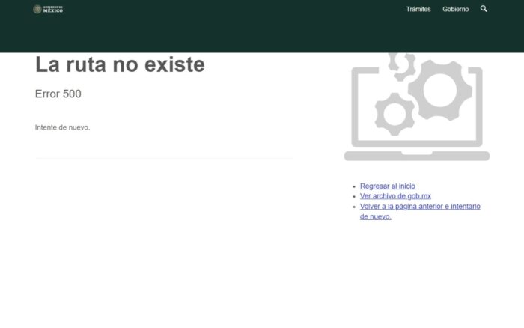Click the La ruta no existe heading

120,65
